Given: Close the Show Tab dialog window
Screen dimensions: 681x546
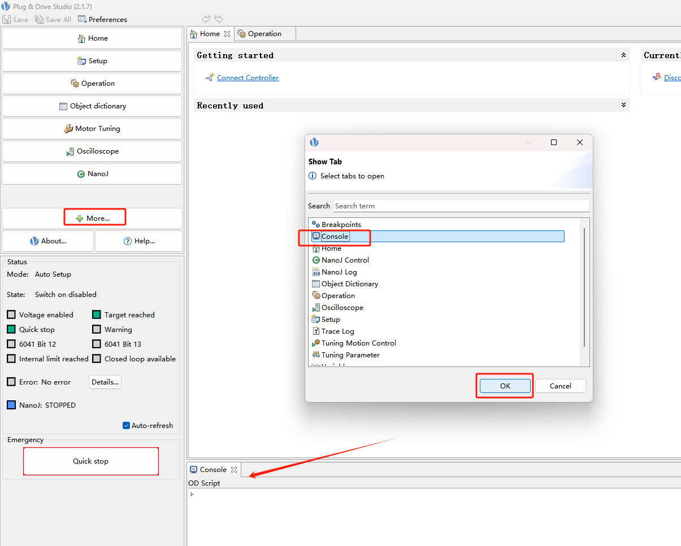Looking at the screenshot, I should pos(580,143).
